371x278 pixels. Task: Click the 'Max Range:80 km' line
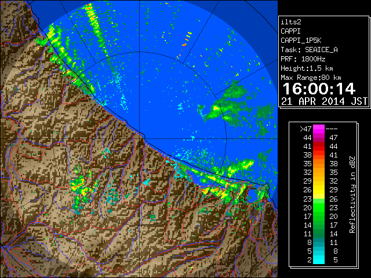(311, 78)
